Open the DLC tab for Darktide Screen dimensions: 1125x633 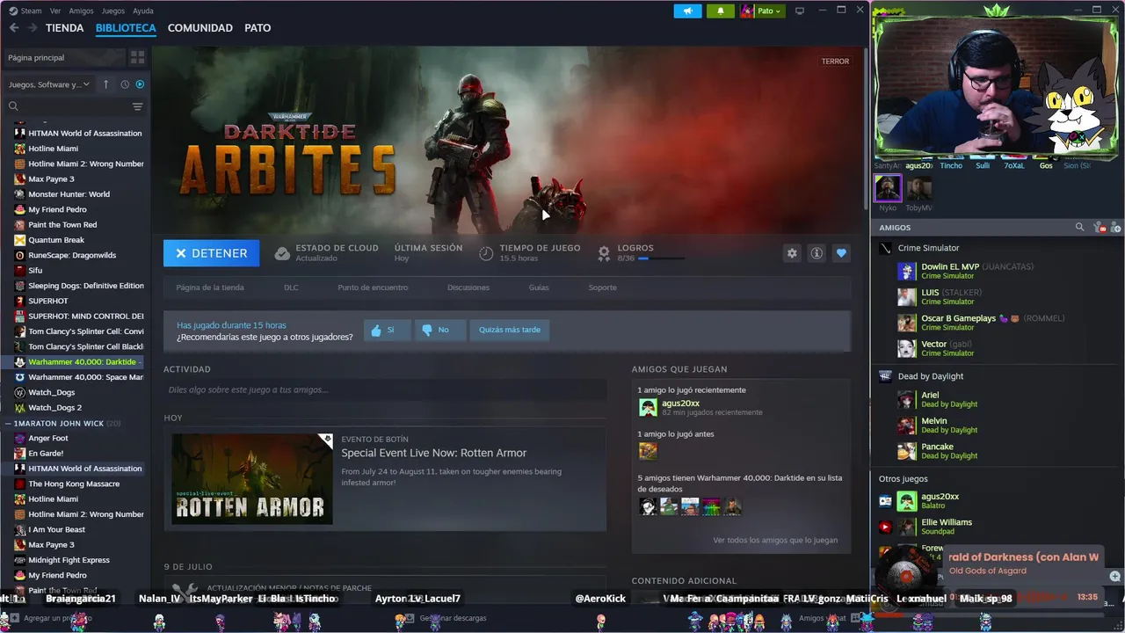click(x=291, y=287)
